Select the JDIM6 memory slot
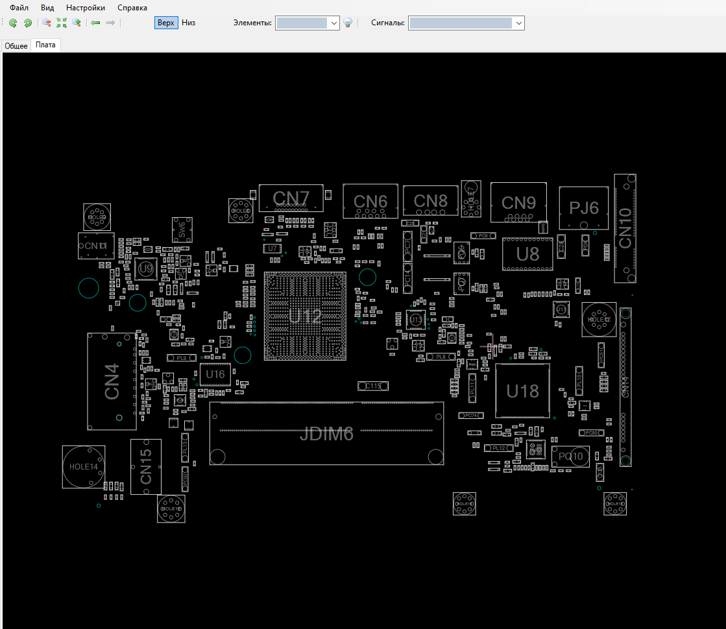 326,434
